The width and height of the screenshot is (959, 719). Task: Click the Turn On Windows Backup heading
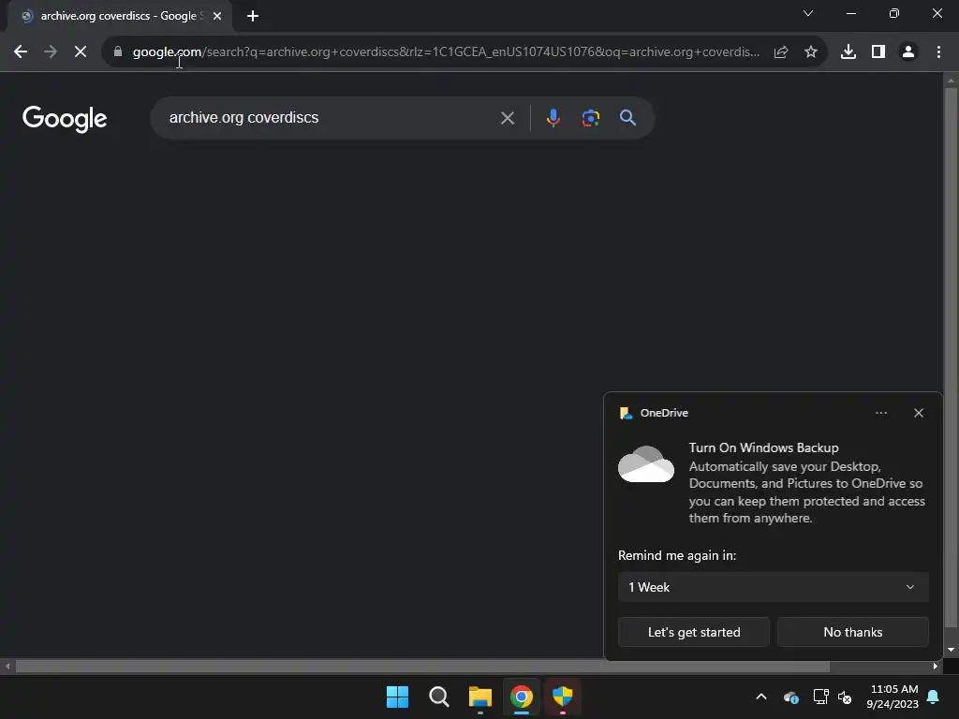pos(763,448)
